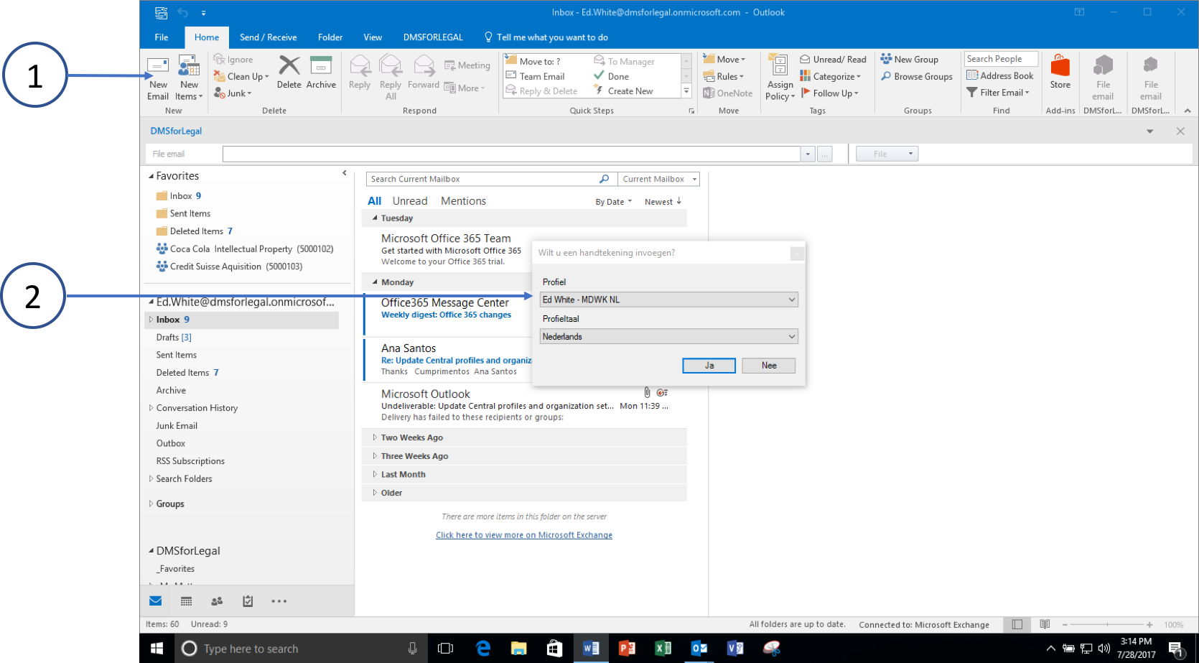Select Team Email quick step
This screenshot has height=663, width=1199.
pos(536,76)
